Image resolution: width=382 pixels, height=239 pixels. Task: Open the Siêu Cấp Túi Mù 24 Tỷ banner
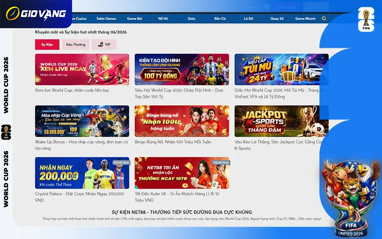pos(281,69)
